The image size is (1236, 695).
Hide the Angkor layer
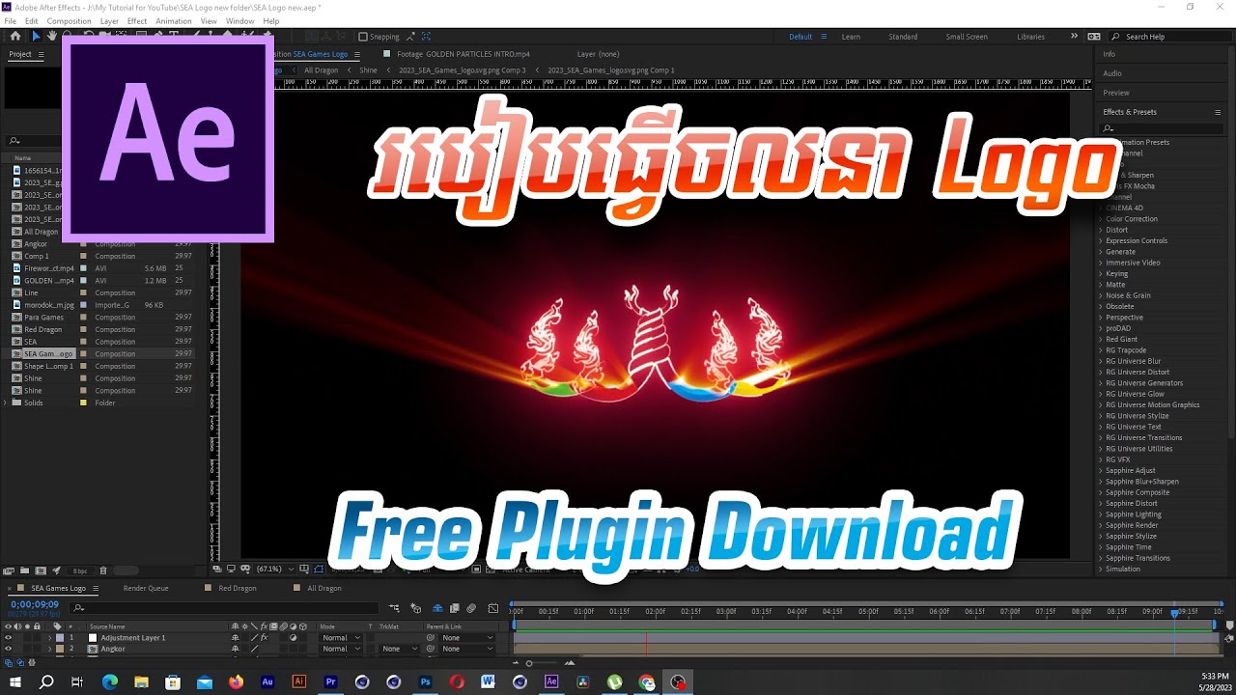8,649
